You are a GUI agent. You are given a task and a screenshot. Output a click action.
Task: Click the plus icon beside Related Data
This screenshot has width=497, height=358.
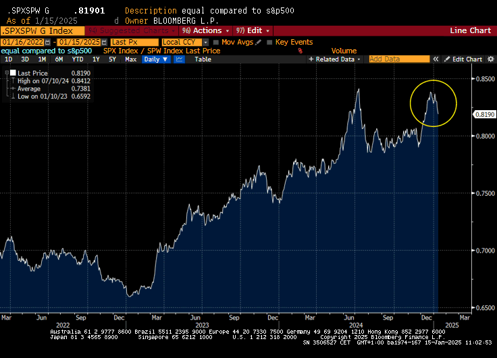[x=311, y=59]
